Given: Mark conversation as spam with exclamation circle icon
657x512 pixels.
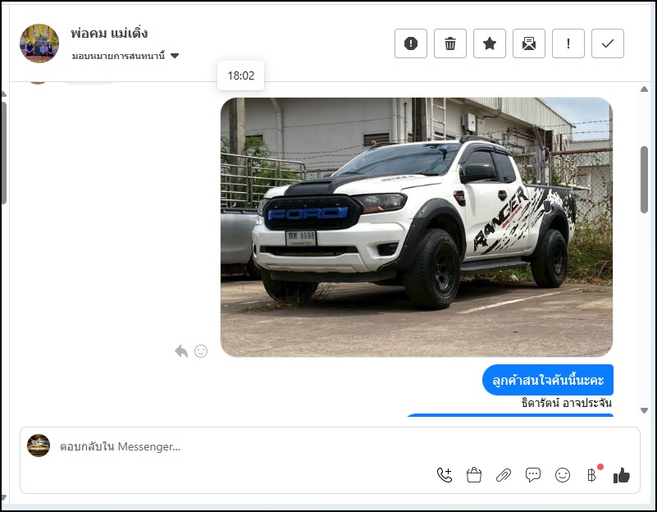Looking at the screenshot, I should (x=411, y=43).
